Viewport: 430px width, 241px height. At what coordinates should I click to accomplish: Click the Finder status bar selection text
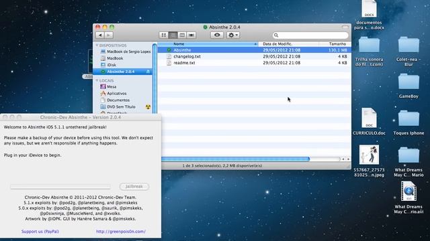click(x=222, y=165)
